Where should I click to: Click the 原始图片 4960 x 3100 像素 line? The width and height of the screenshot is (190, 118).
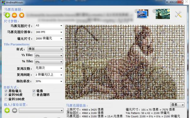click(x=85, y=113)
